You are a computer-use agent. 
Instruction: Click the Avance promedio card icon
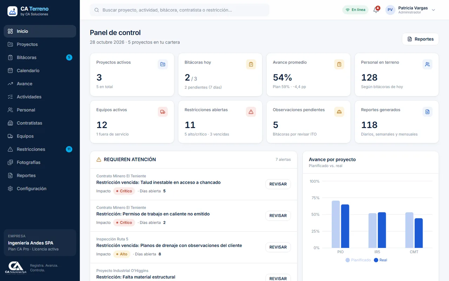pos(339,64)
